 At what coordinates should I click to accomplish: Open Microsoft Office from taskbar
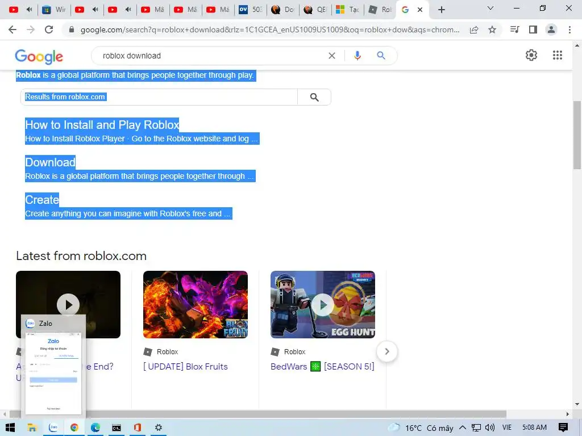pos(138,427)
